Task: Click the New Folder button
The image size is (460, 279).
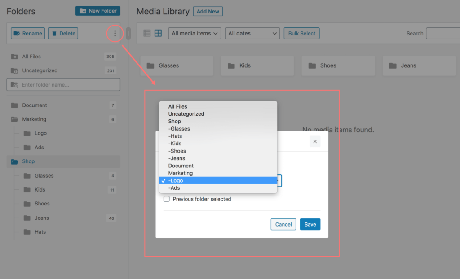Action: coord(98,11)
